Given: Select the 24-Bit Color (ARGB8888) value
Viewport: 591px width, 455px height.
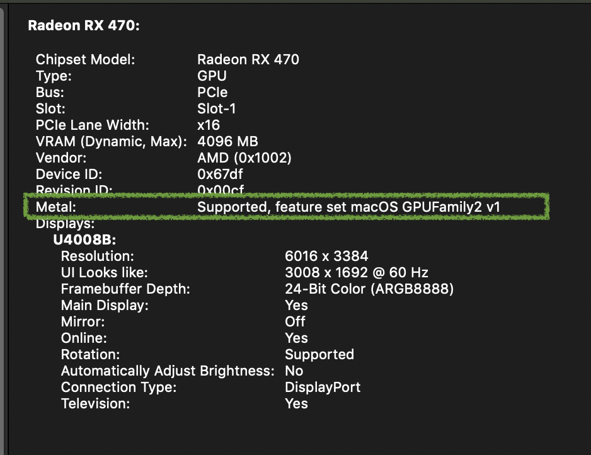Looking at the screenshot, I should [369, 289].
